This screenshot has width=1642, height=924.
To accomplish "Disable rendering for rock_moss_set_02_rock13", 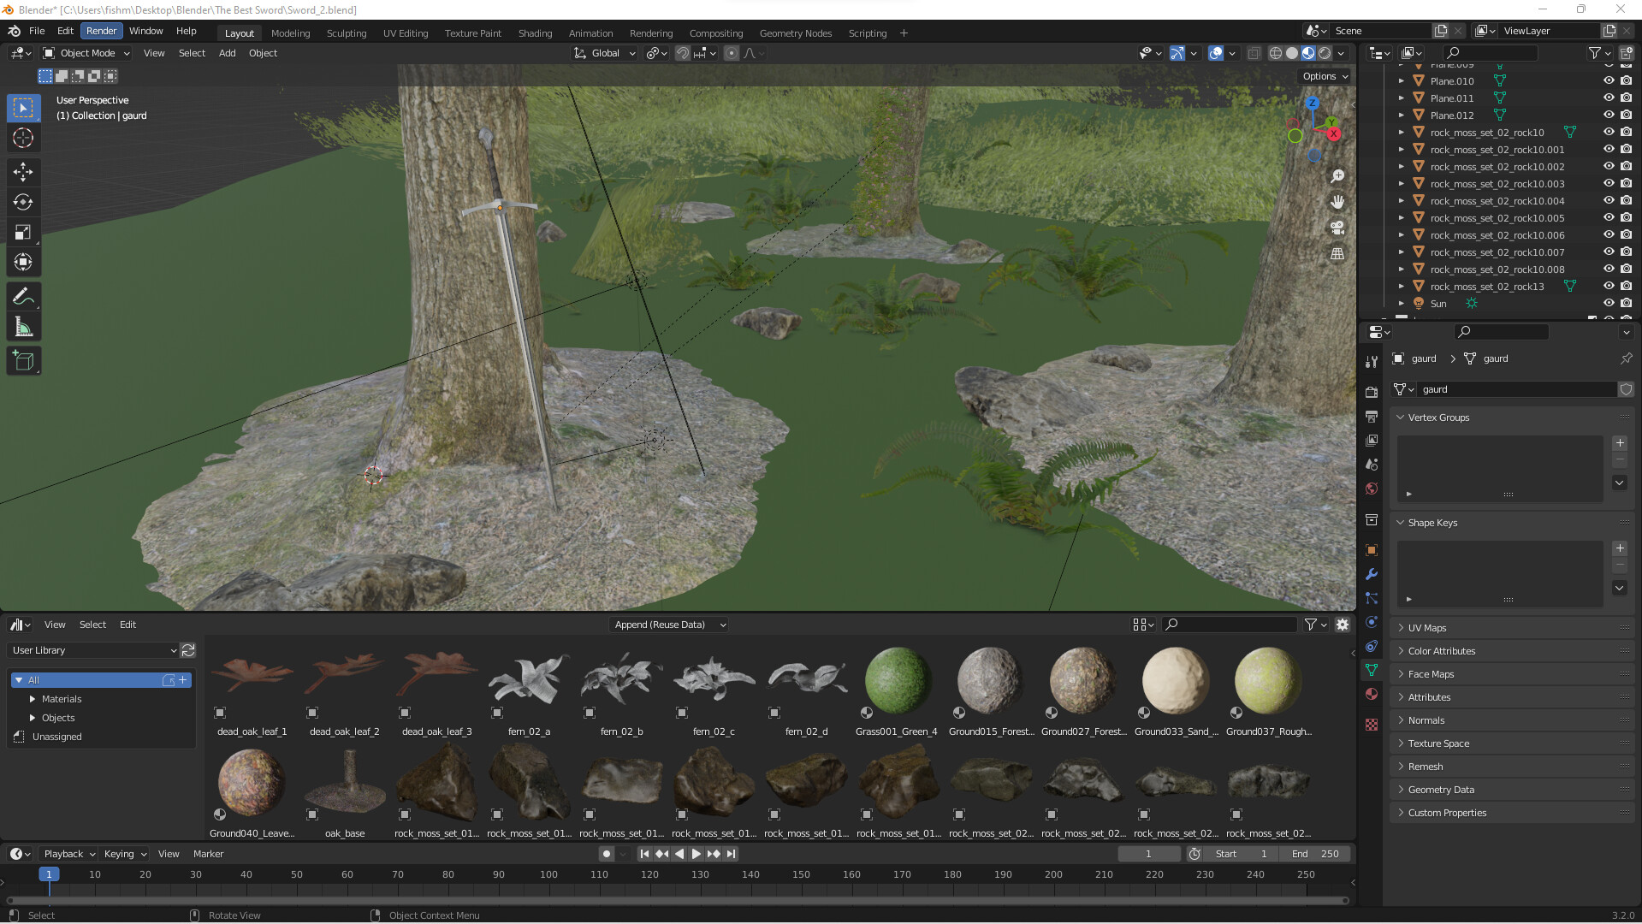I will pos(1626,287).
